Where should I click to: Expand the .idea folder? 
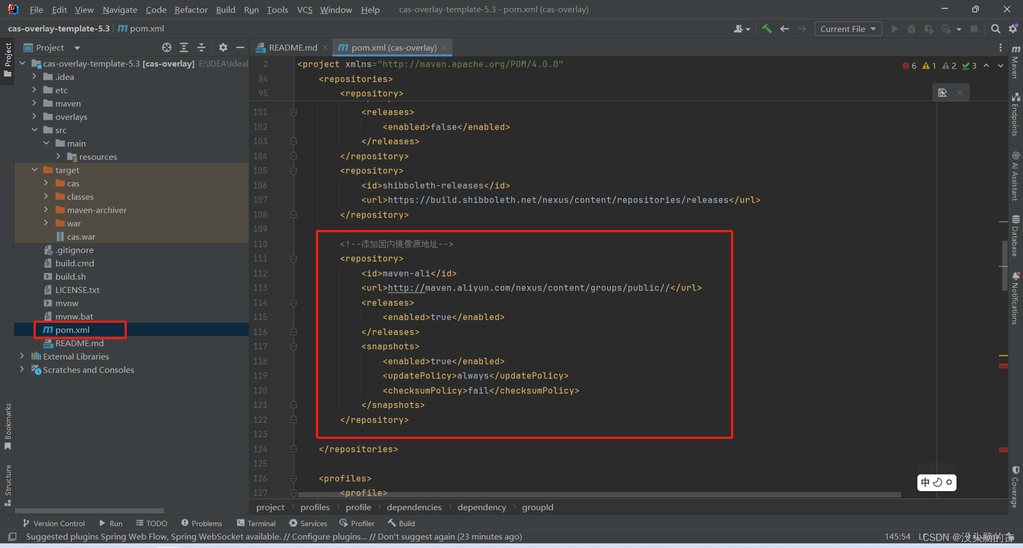pos(34,77)
